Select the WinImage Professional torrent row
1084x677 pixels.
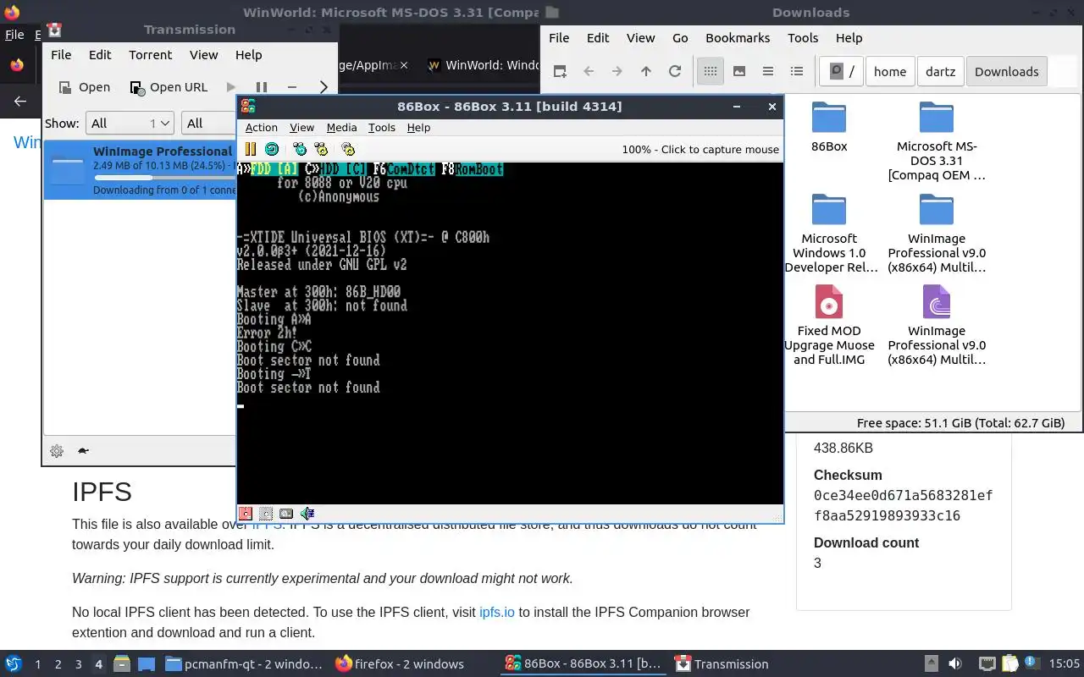(x=140, y=170)
